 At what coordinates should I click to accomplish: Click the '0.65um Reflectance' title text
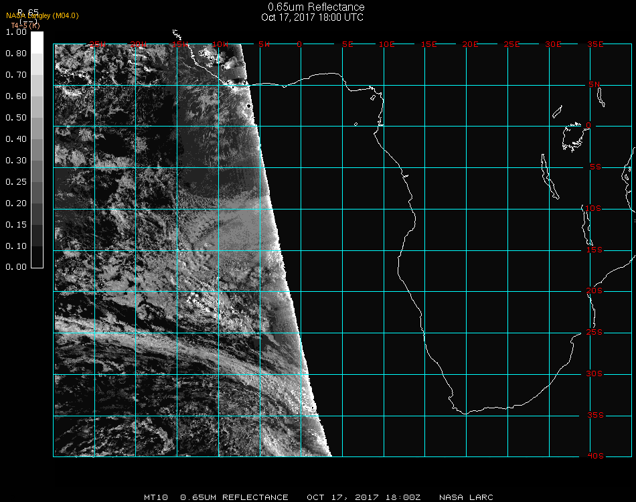tap(316, 7)
